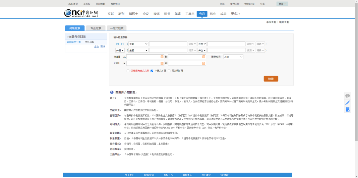Open 博硕士 in main navigation

[x=134, y=14]
